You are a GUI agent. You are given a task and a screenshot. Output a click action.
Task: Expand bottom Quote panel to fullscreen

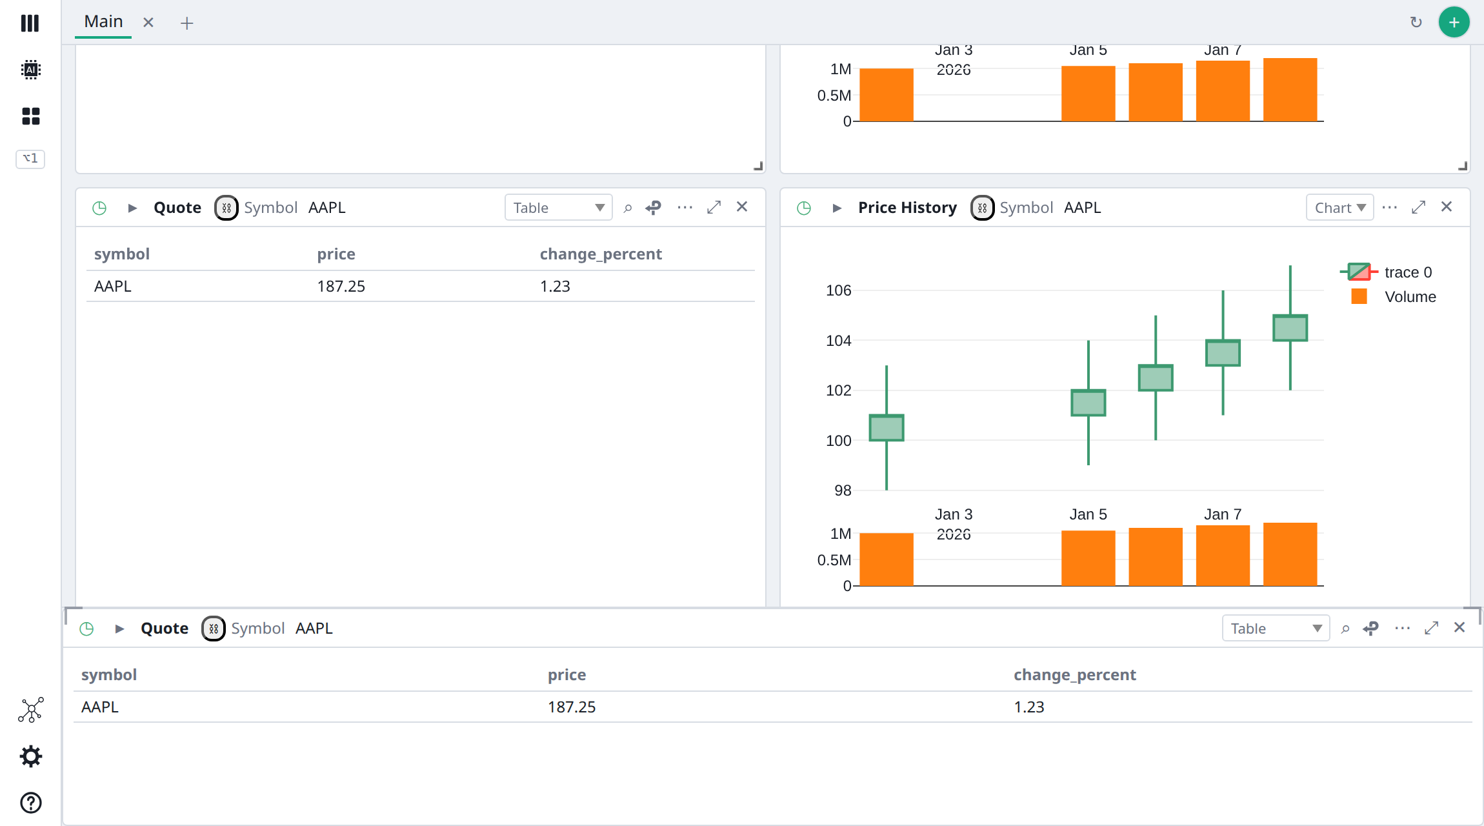click(x=1431, y=628)
